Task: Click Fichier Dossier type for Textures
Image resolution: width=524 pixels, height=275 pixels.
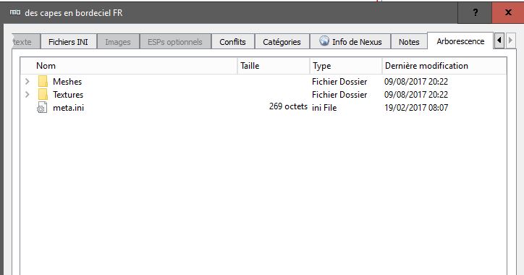Action: pos(339,95)
